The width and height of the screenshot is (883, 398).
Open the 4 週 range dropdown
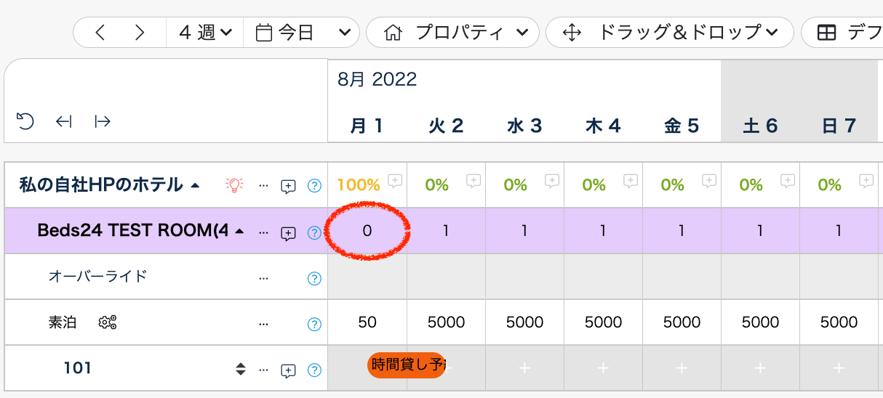click(205, 33)
